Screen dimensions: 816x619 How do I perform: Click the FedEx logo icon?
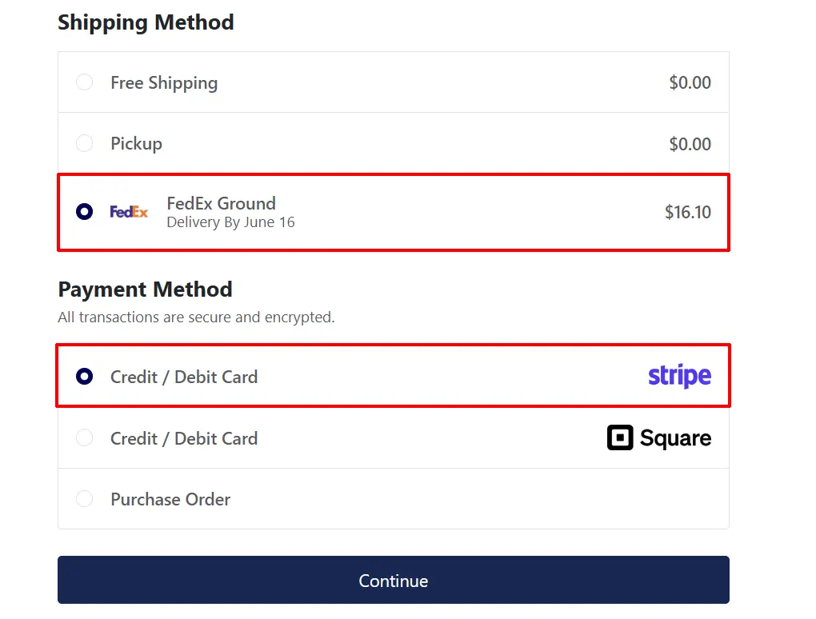coord(129,212)
